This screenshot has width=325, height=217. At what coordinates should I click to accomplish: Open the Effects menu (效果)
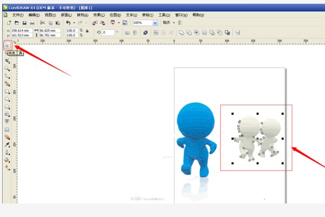[x=99, y=15]
